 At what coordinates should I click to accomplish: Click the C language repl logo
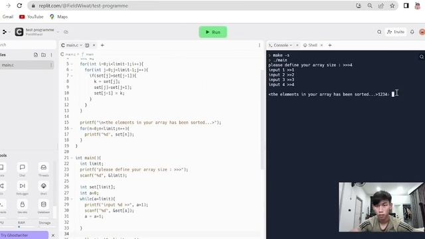point(19,32)
